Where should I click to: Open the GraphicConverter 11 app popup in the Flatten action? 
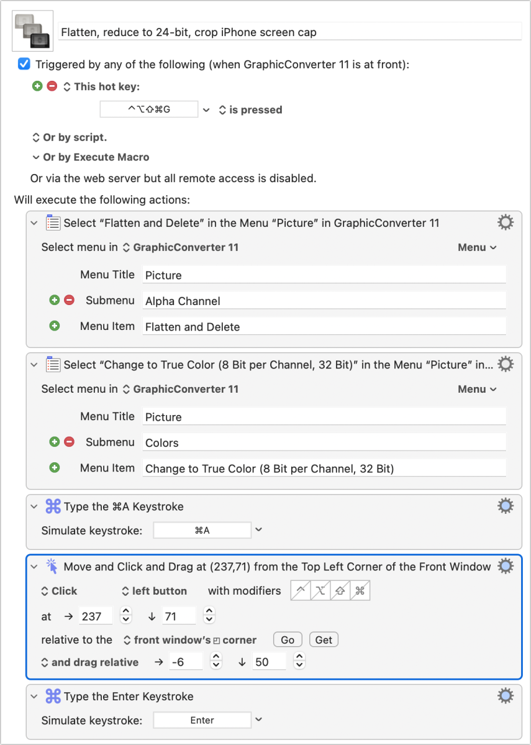pos(181,247)
